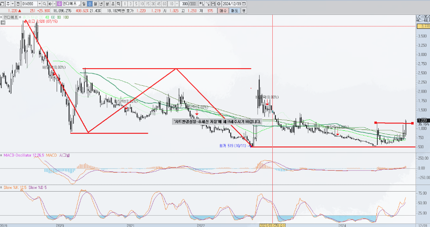Choose the 3 interval button
This screenshot has height=227, width=430.
pyautogui.click(x=130, y=4)
